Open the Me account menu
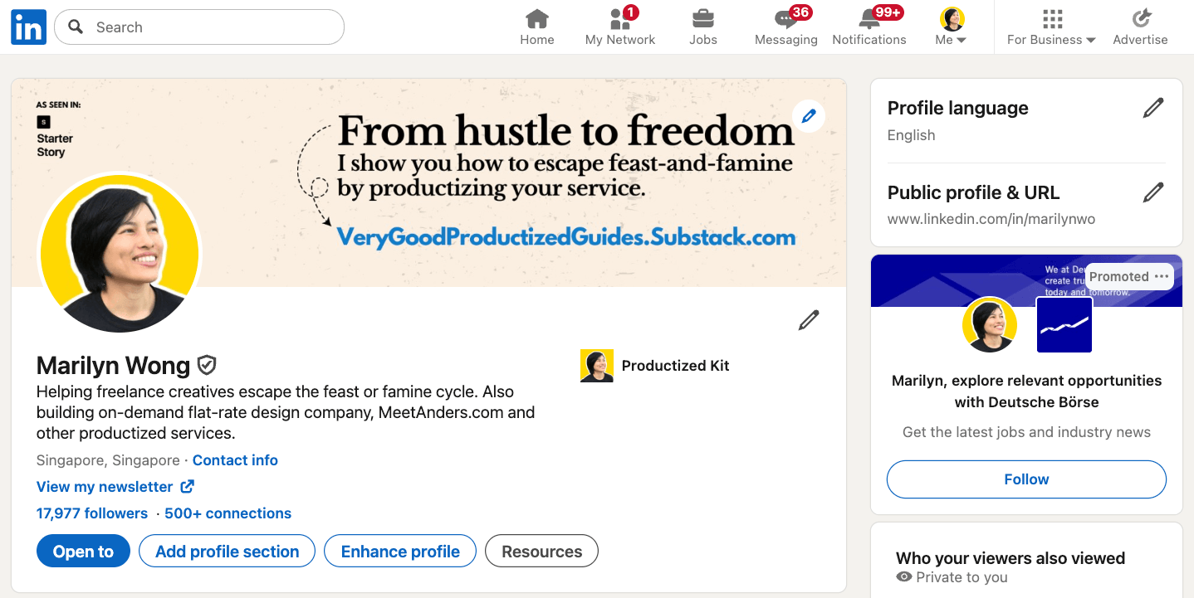1194x598 pixels. click(x=950, y=27)
